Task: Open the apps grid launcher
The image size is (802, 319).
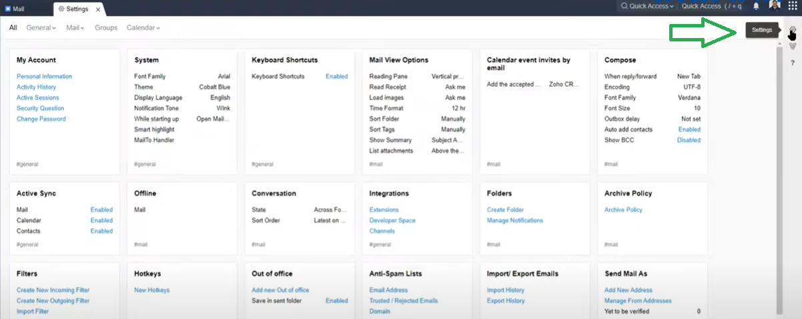Action: [793, 6]
